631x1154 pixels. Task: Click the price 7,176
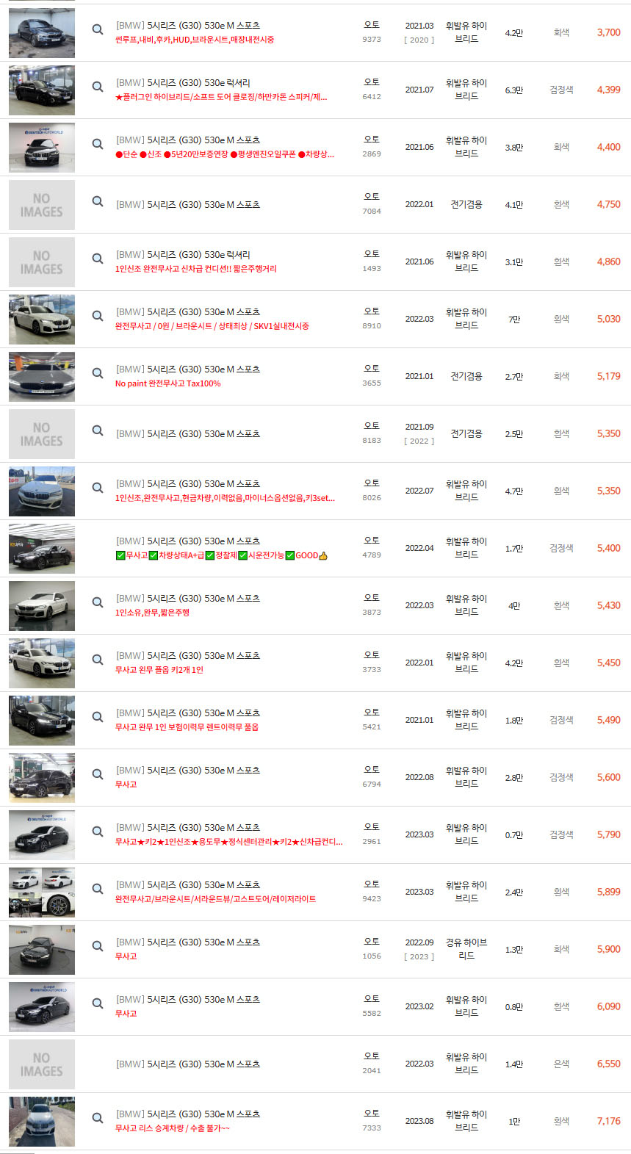click(608, 1121)
